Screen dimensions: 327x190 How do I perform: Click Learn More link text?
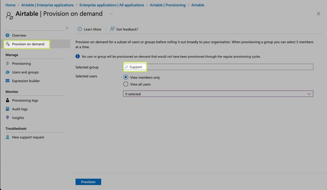pyautogui.click(x=92, y=29)
